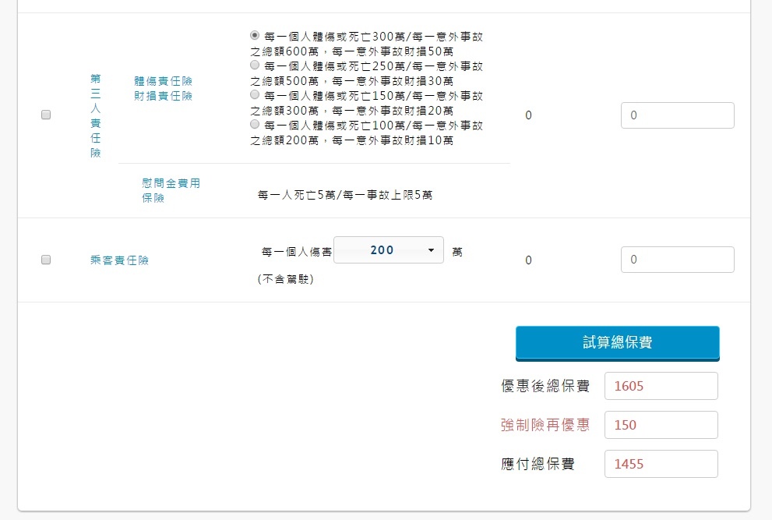
Task: Click the 試算總保費 button
Action: [618, 343]
